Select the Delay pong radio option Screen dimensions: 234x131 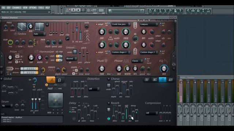[x=70, y=112]
